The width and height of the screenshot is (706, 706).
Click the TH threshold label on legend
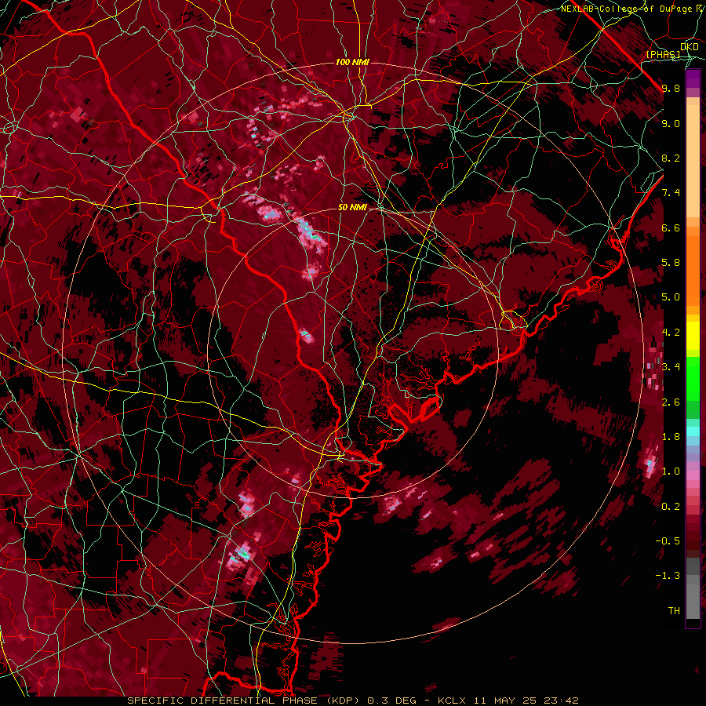coord(674,611)
